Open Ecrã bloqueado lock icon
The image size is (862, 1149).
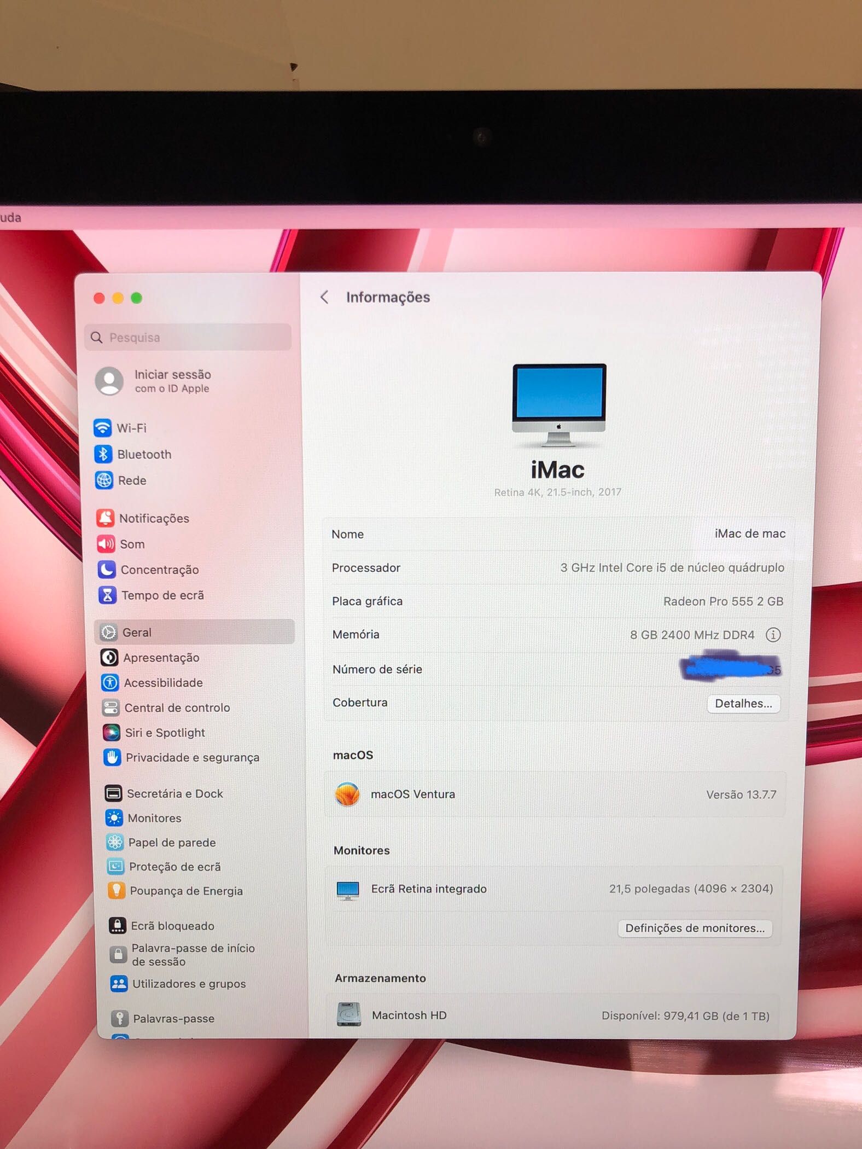117,925
